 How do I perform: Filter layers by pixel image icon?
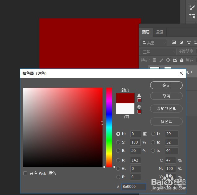(174, 42)
